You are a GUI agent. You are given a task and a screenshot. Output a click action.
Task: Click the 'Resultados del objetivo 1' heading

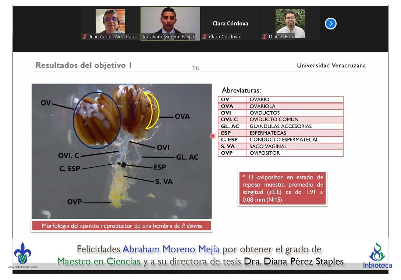click(x=84, y=66)
